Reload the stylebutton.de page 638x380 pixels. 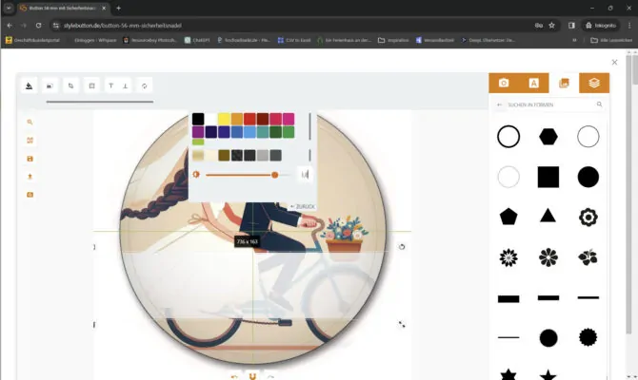point(38,25)
